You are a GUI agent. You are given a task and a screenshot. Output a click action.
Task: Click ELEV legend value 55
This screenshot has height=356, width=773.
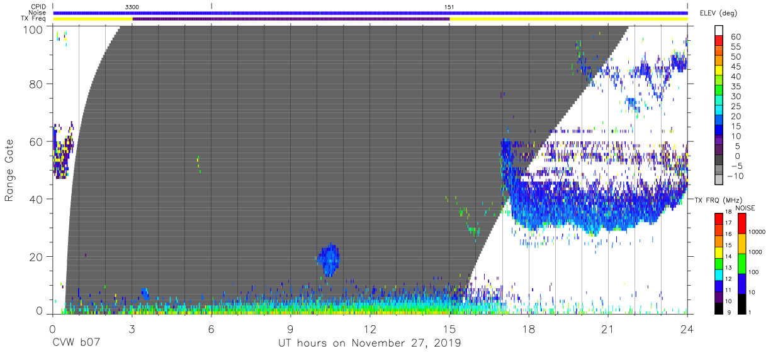[735, 47]
